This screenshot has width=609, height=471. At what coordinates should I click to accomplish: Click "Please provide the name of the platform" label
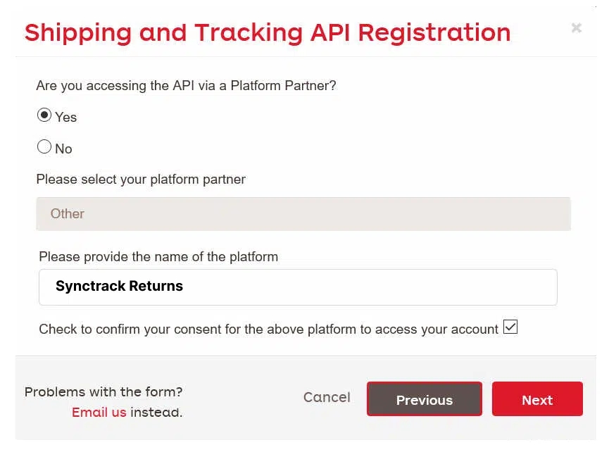click(x=158, y=257)
